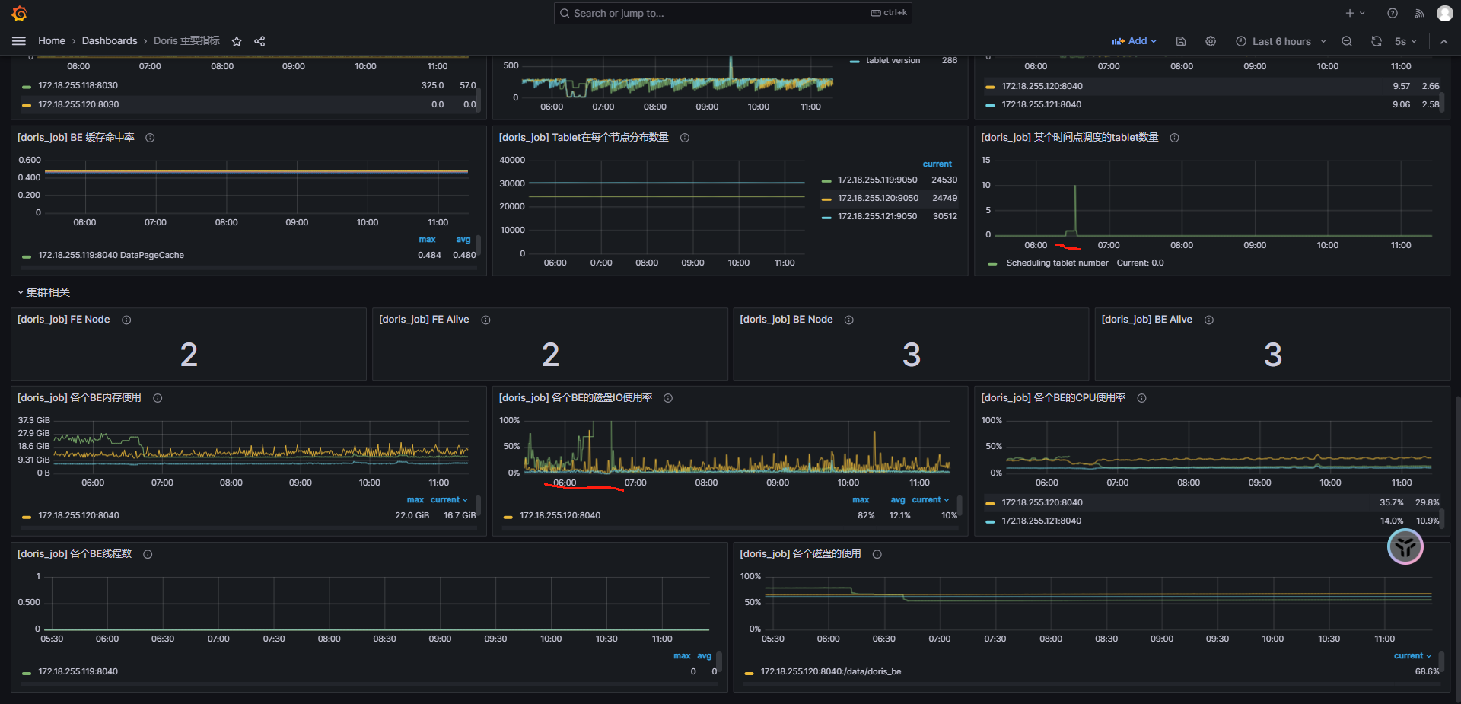
Task: Open dashboard settings gear
Action: 1211,41
